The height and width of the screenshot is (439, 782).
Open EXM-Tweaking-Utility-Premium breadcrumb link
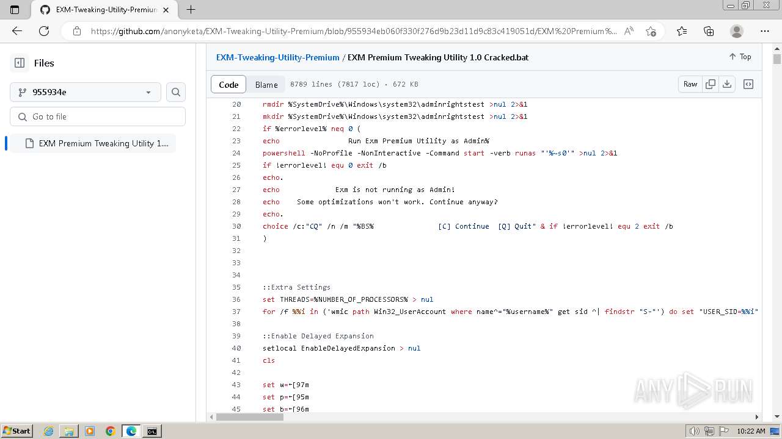(278, 57)
